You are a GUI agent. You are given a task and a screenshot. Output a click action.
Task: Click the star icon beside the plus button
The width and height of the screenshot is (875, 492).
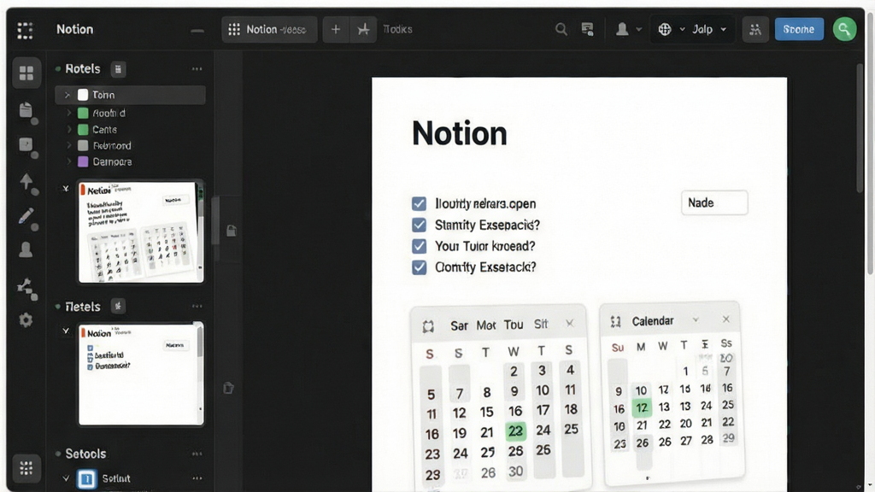363,30
